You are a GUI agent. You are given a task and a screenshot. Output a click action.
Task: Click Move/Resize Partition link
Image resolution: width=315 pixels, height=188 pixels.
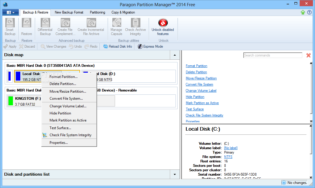pyautogui.click(x=201, y=78)
